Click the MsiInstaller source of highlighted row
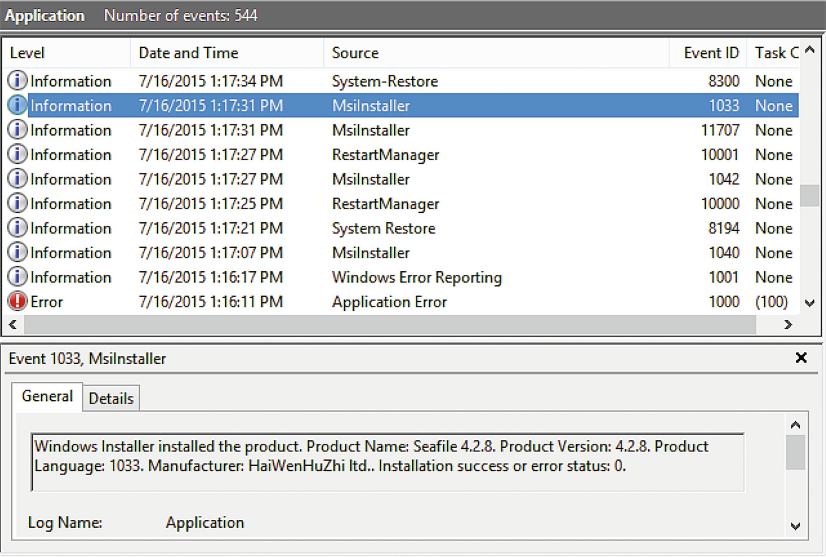Screen dimensions: 826x557 (x=371, y=105)
